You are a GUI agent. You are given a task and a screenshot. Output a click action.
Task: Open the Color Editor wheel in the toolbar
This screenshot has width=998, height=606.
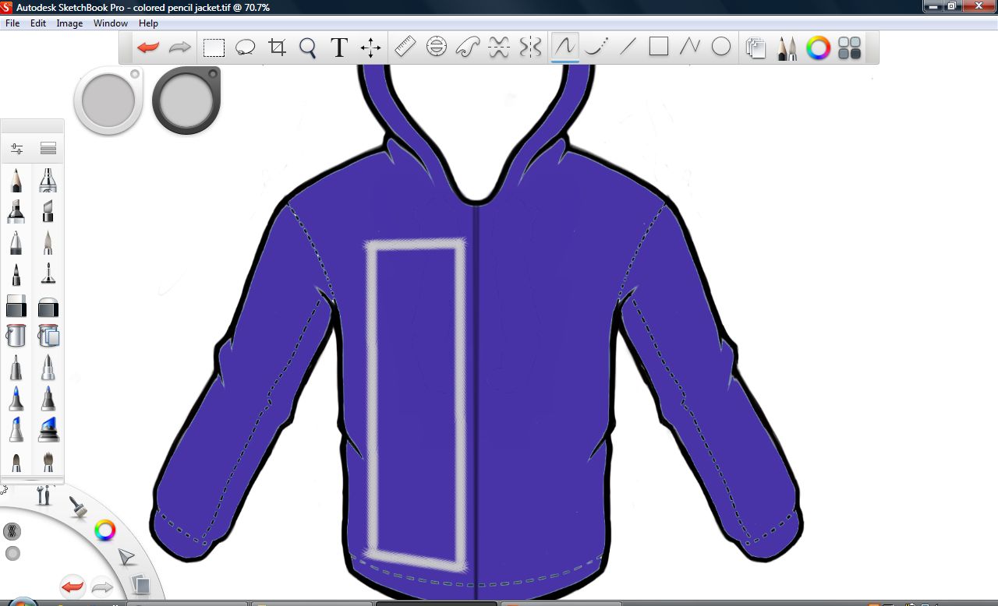(x=818, y=48)
